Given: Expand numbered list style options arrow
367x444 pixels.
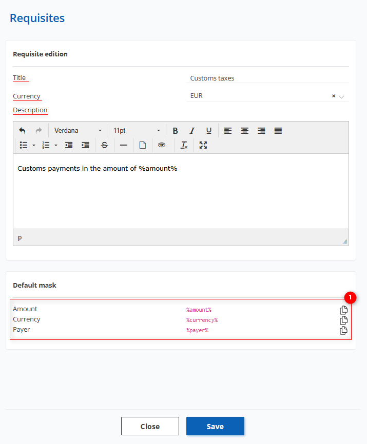Looking at the screenshot, I should 56,145.
